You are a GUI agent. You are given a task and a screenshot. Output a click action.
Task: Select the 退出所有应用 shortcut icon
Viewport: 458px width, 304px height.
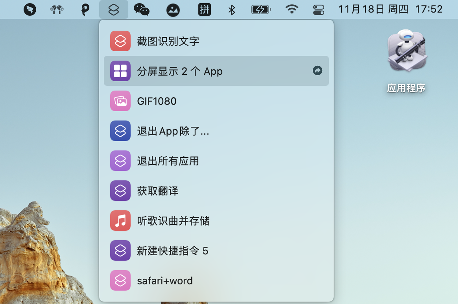(x=120, y=161)
